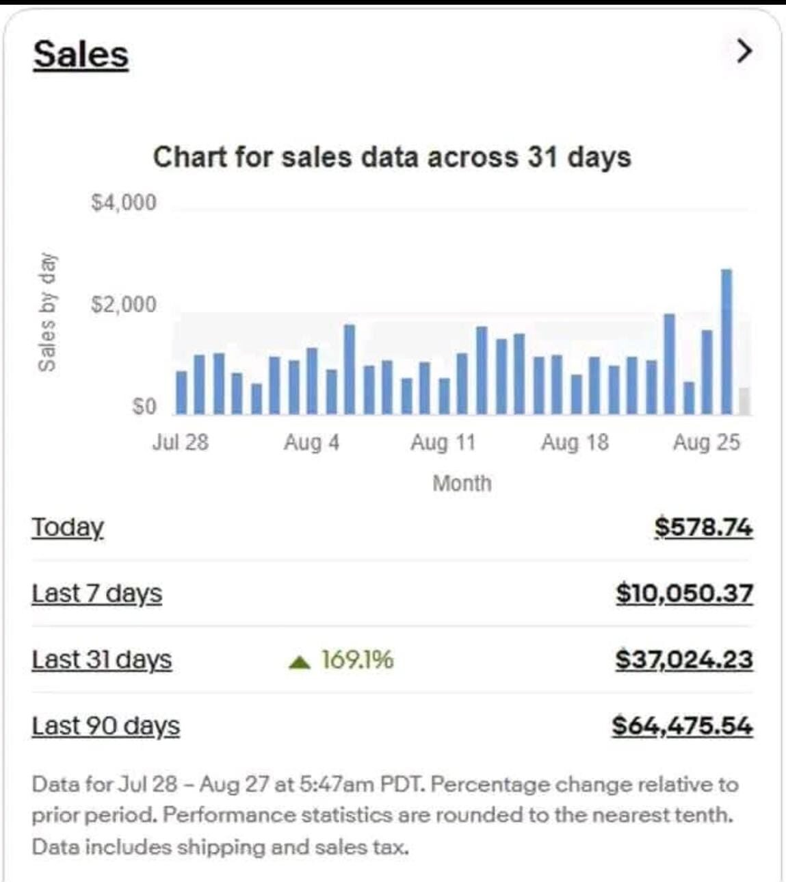The width and height of the screenshot is (786, 882).
Task: Select the gray bar at the chart's end
Action: click(x=744, y=401)
